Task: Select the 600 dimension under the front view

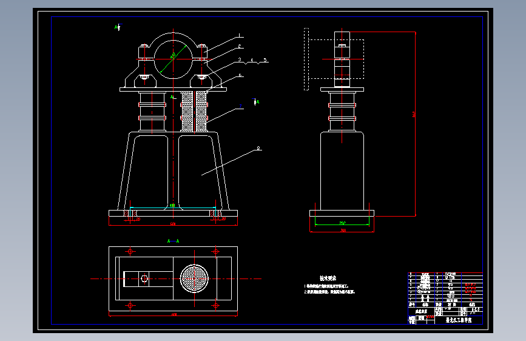Action: pyautogui.click(x=172, y=223)
